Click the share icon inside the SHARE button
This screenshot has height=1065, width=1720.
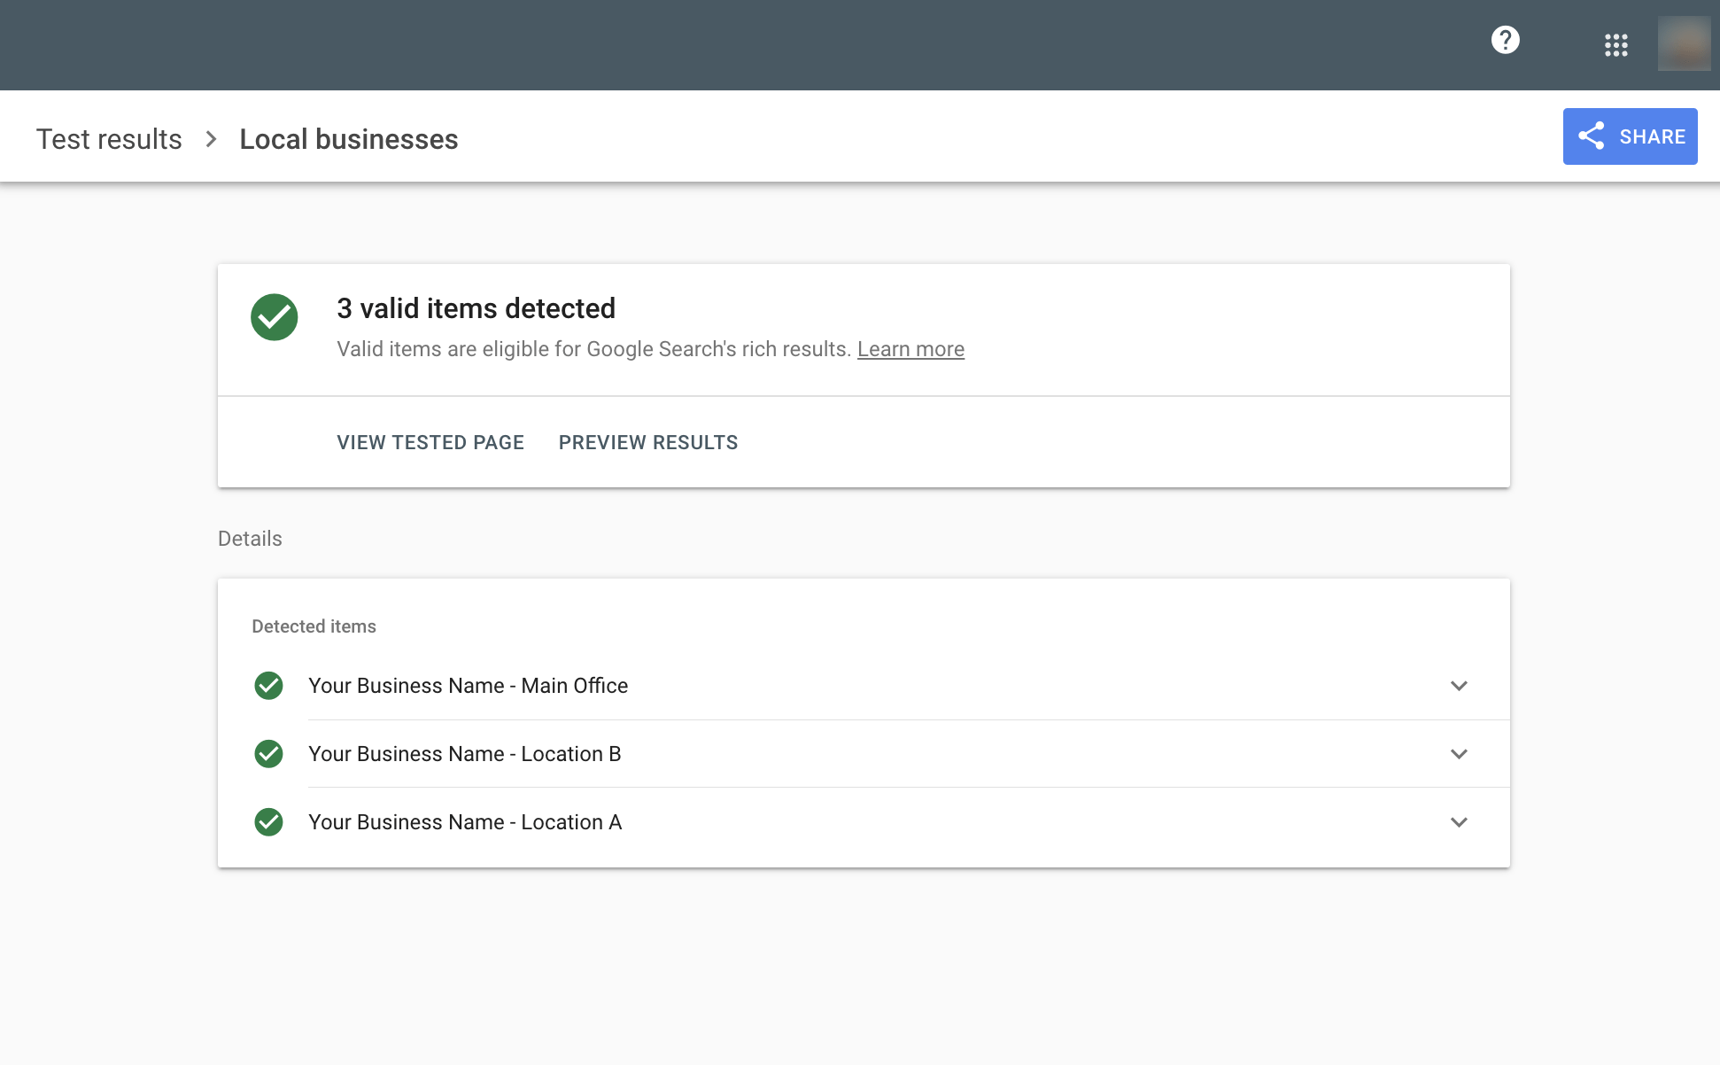(1592, 136)
